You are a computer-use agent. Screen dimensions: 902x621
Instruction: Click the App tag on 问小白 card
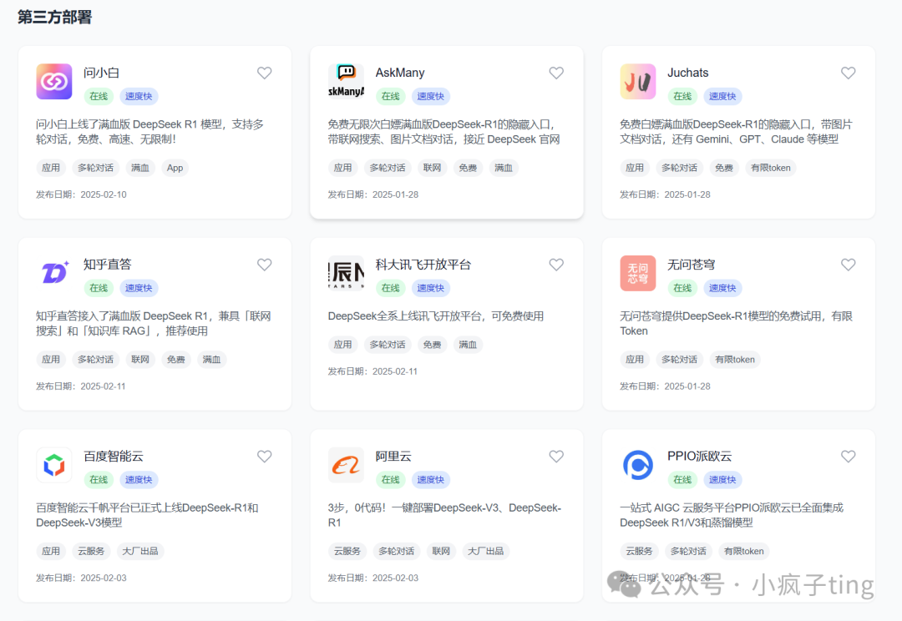point(175,168)
